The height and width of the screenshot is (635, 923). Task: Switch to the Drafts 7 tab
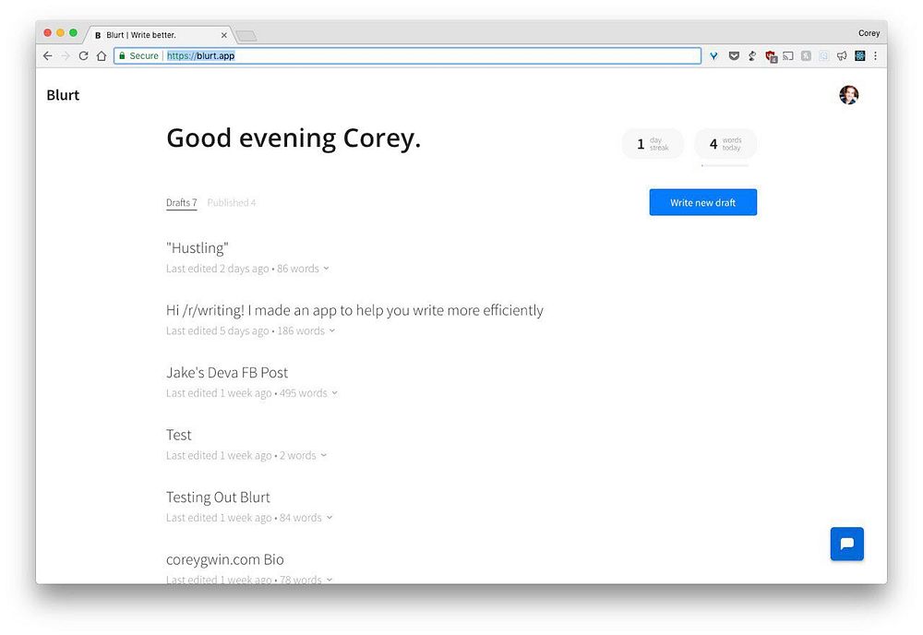(x=181, y=202)
